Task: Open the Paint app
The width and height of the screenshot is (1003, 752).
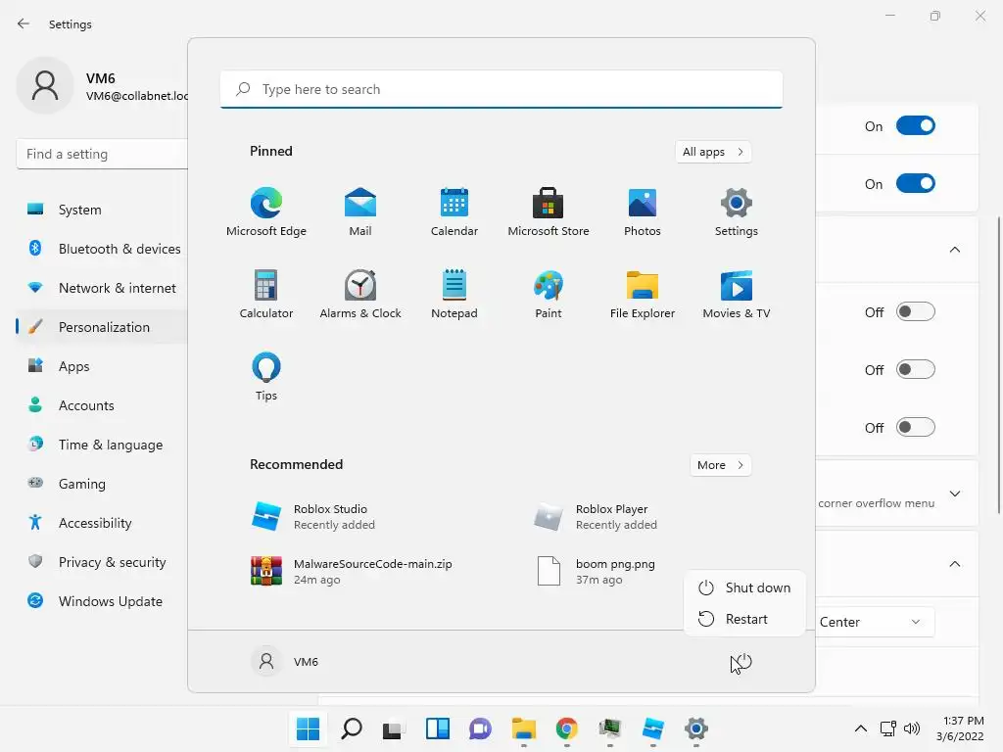Action: (549, 294)
